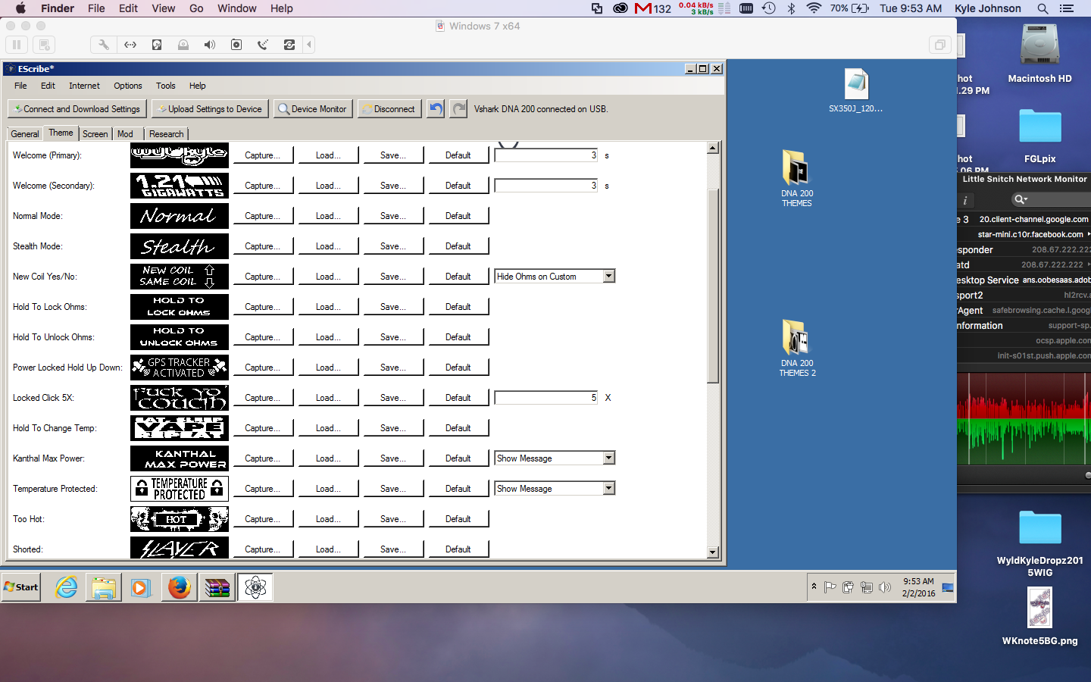Image resolution: width=1091 pixels, height=682 pixels.
Task: Click the Kanthal Max Power theme image
Action: (x=180, y=458)
